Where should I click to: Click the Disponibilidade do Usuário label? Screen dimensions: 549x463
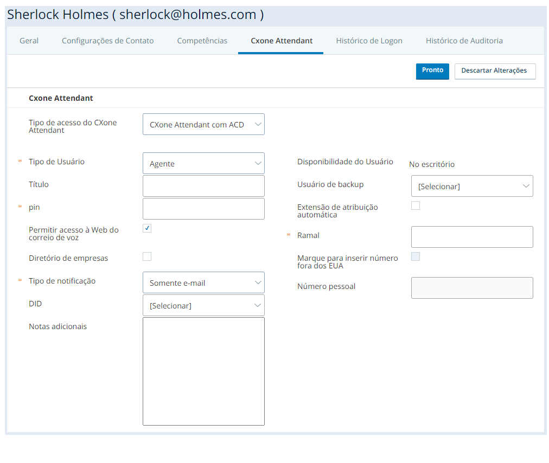coord(345,162)
